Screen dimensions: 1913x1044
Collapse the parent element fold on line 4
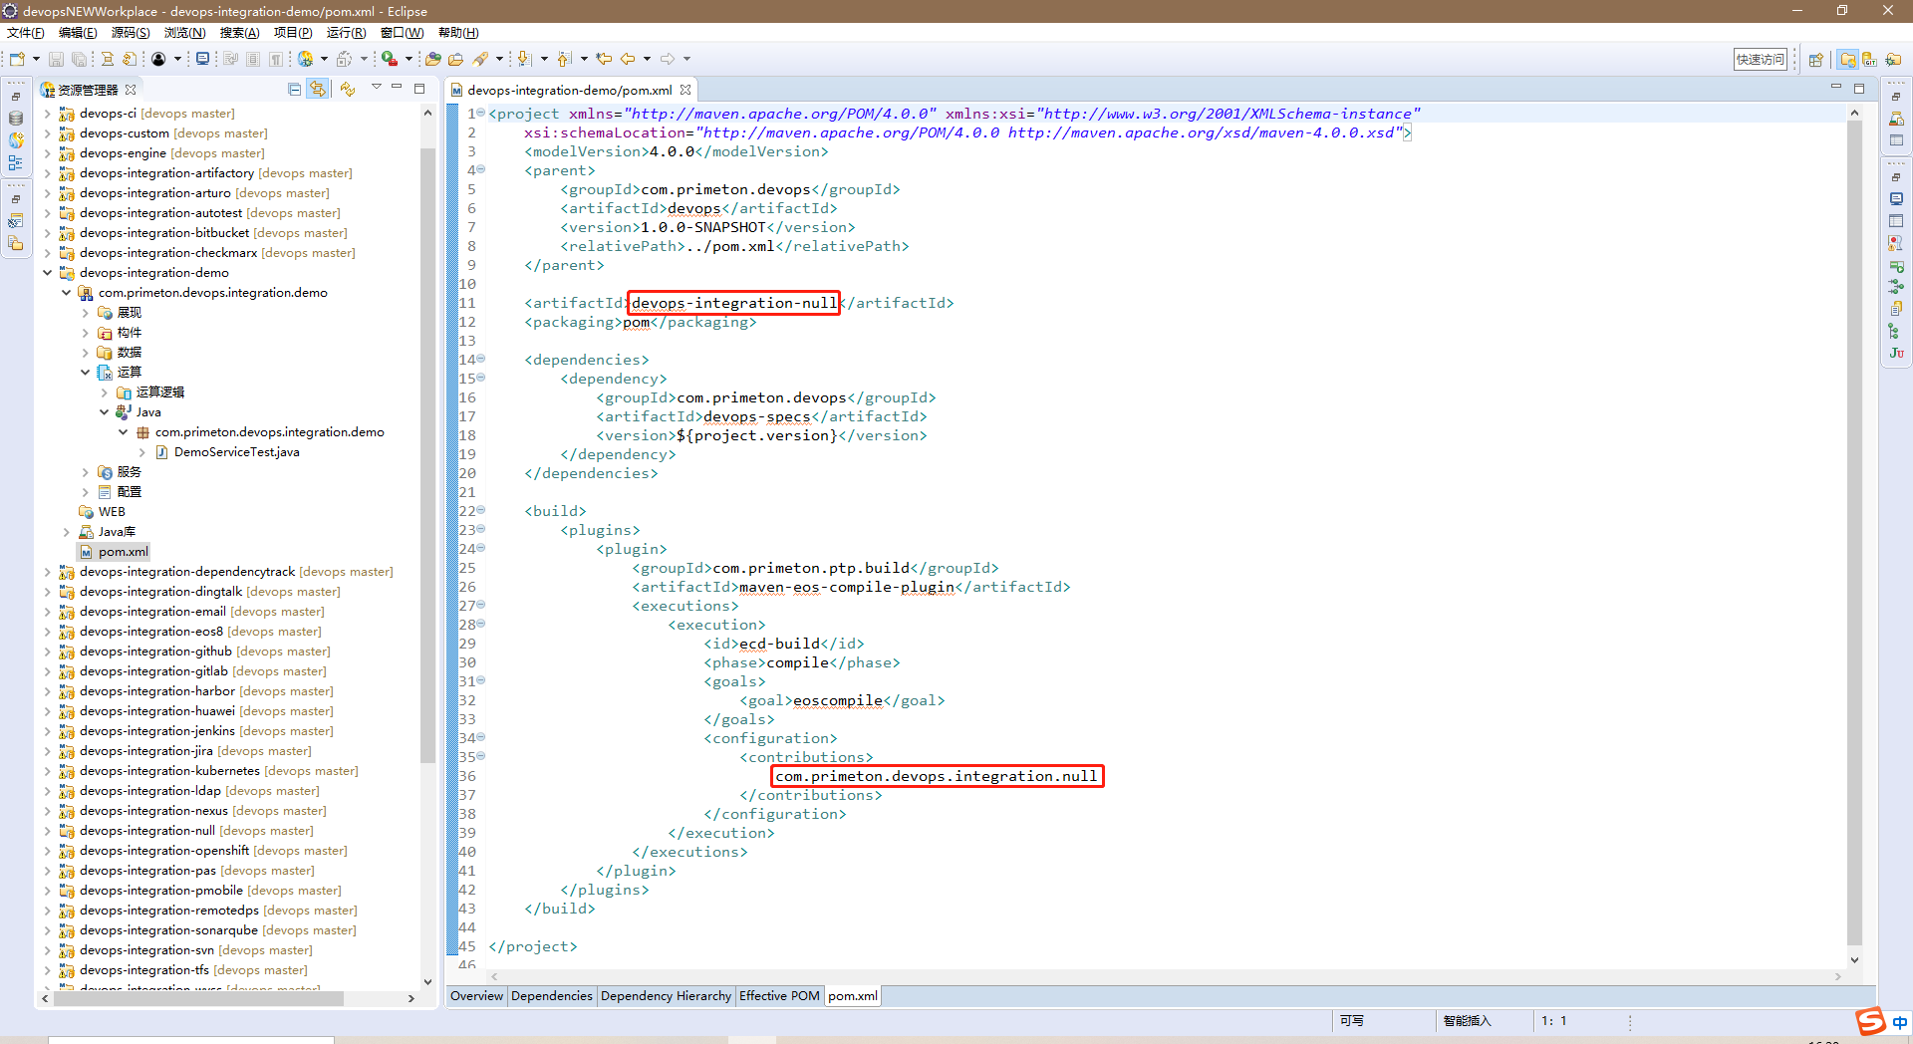481,170
